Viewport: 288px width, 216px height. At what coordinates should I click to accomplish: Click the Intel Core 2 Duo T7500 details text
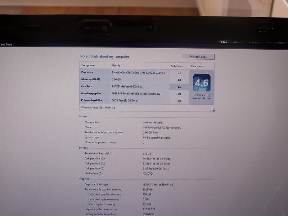click(139, 73)
